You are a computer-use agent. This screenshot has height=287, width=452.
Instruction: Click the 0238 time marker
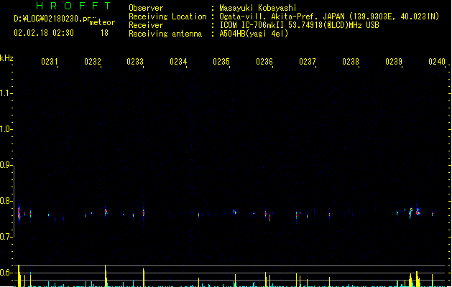351,61
